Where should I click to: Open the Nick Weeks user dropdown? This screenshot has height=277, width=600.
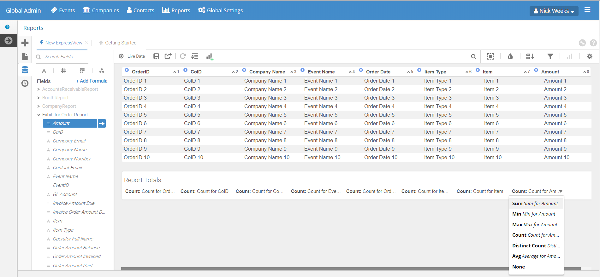pos(554,11)
